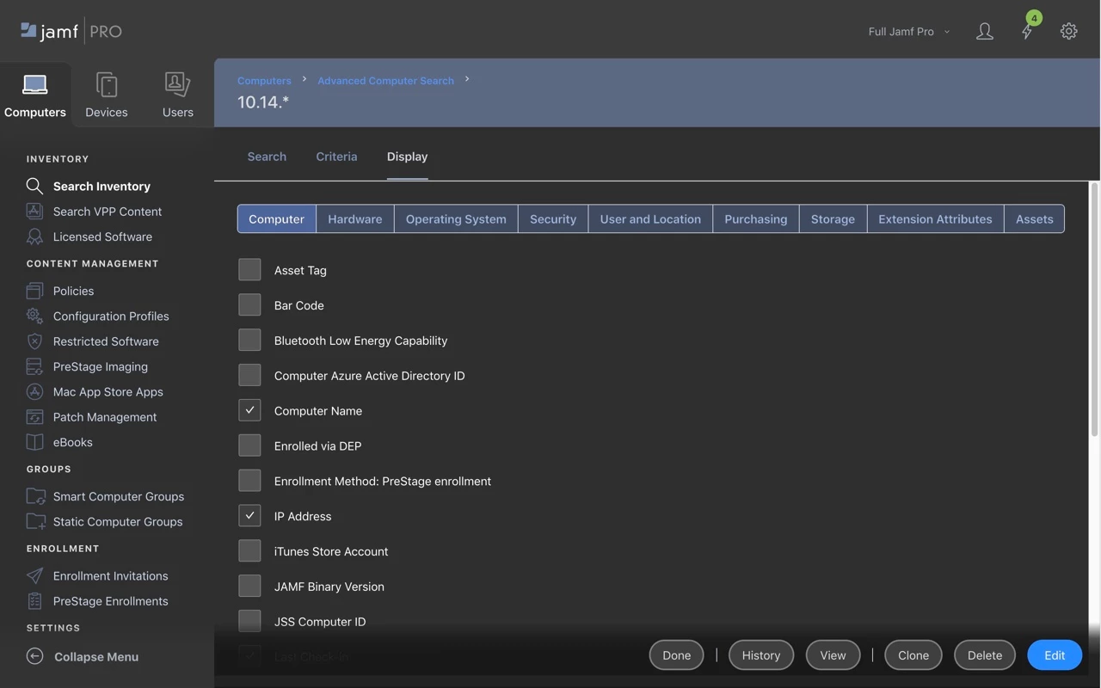
Task: Switch to the Criteria tab
Action: click(x=336, y=157)
